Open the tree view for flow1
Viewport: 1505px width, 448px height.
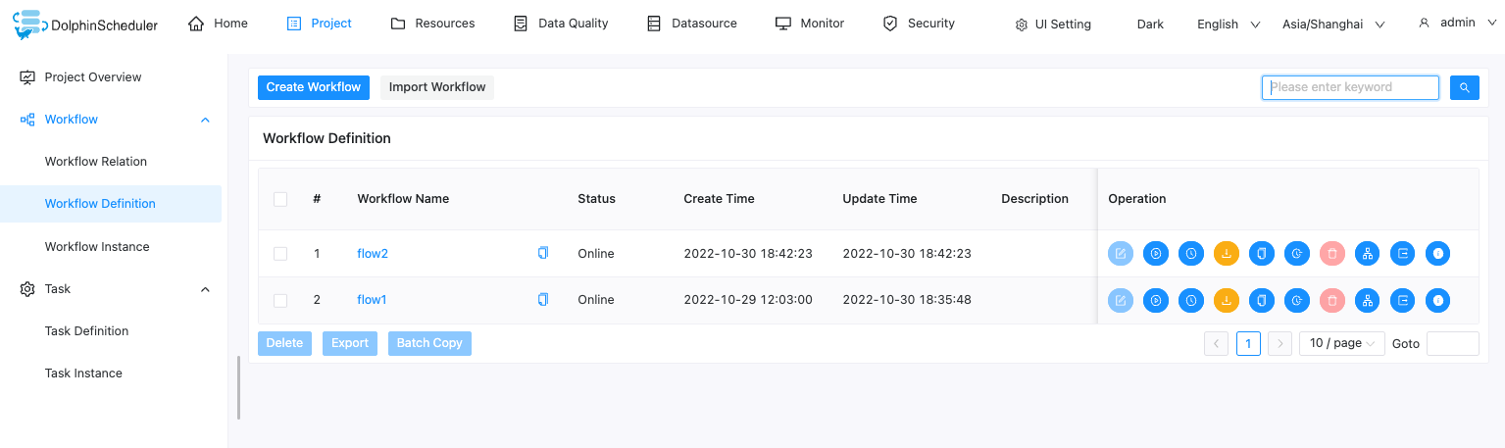click(x=1368, y=300)
